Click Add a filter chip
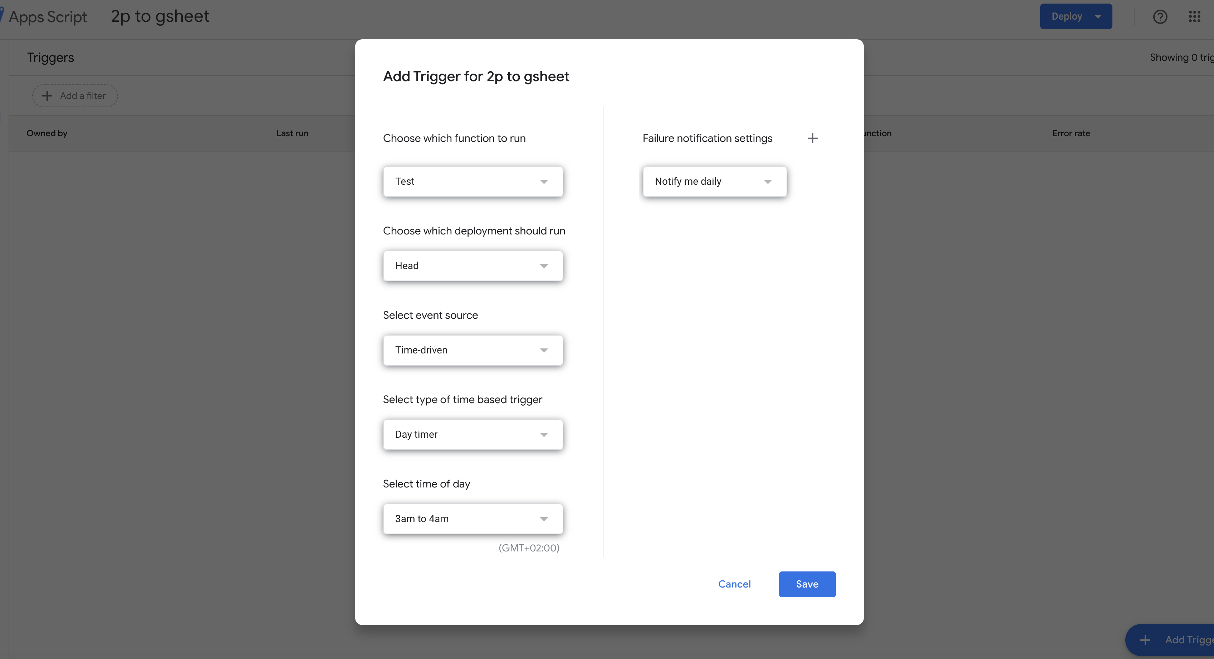 (75, 96)
